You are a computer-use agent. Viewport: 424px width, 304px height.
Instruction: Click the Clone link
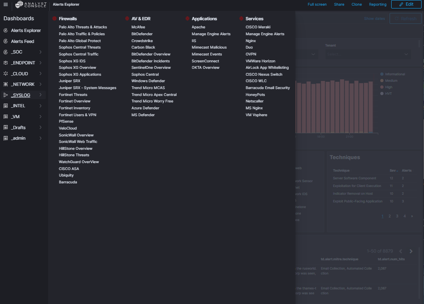[x=357, y=4]
